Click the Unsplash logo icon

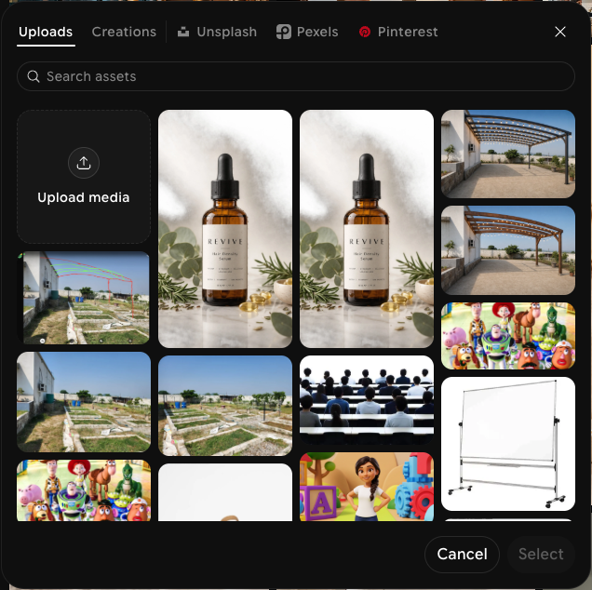click(x=183, y=32)
